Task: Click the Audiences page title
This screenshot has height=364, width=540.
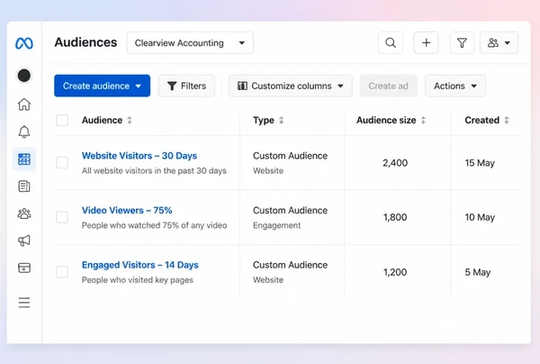Action: point(85,42)
